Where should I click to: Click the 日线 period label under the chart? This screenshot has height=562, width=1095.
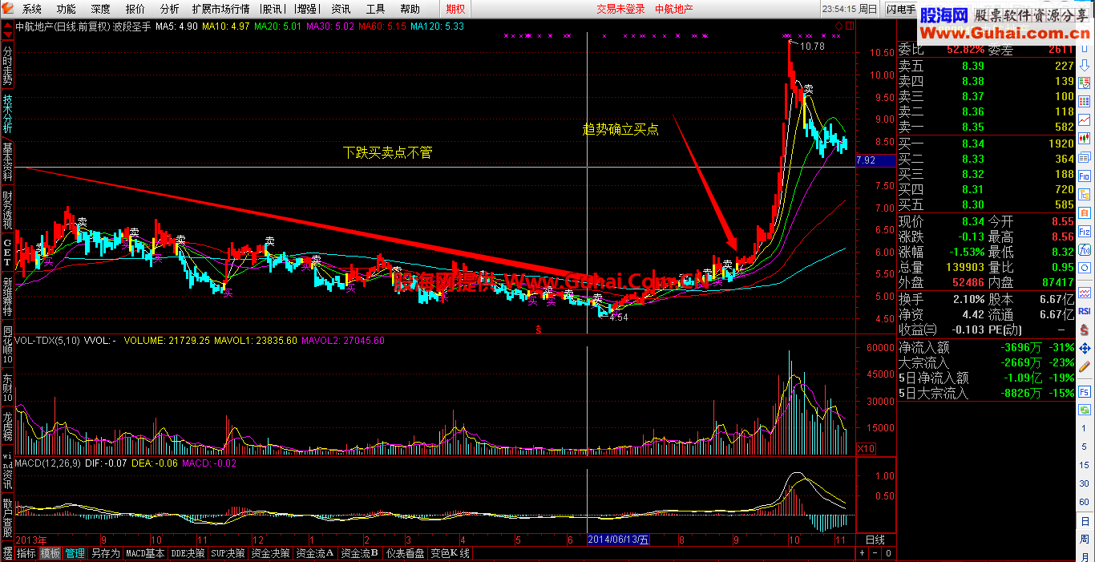[875, 540]
